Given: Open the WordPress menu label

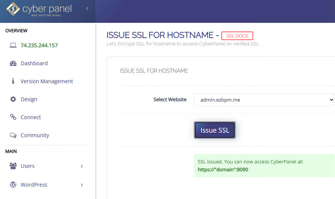Looking at the screenshot, I should (34, 185).
